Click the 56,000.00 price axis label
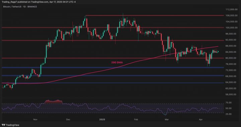241x127 pixels. [231, 95]
